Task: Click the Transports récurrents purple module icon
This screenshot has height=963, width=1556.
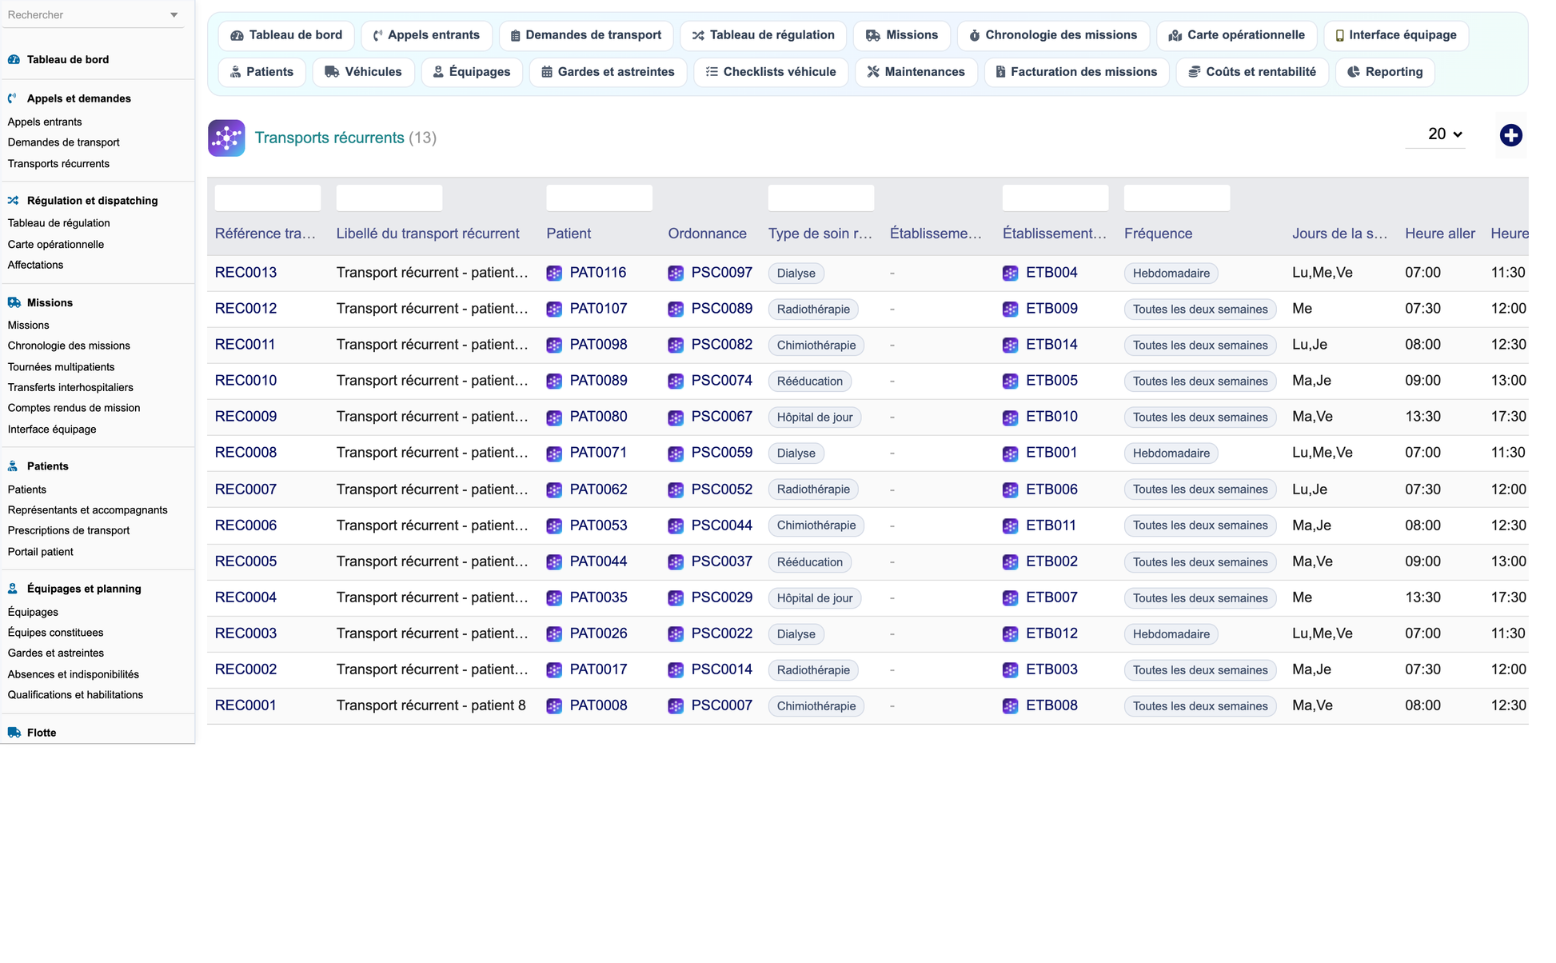Action: [x=226, y=138]
